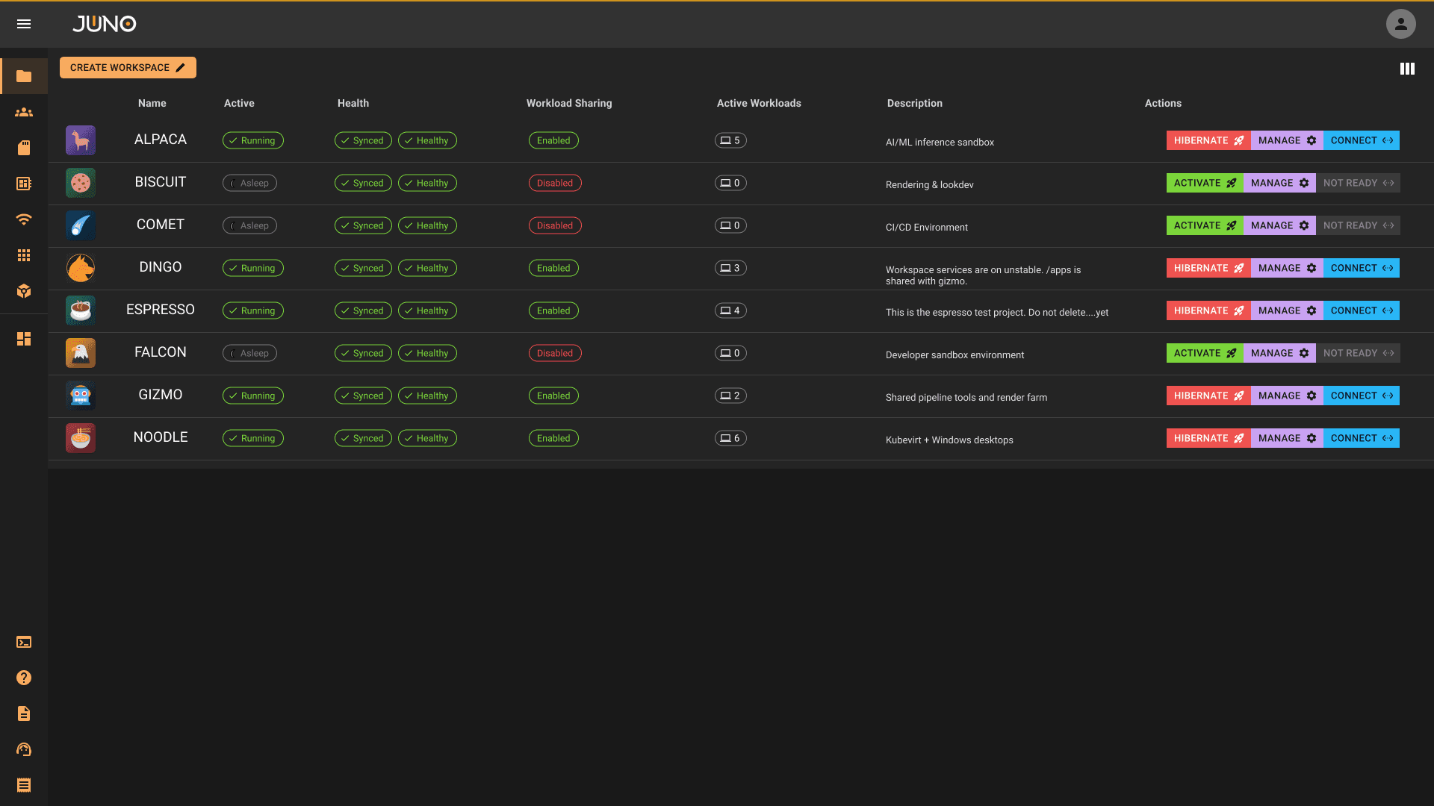This screenshot has height=806, width=1434.
Task: Hibernate the NOODLE workspace
Action: click(x=1208, y=438)
